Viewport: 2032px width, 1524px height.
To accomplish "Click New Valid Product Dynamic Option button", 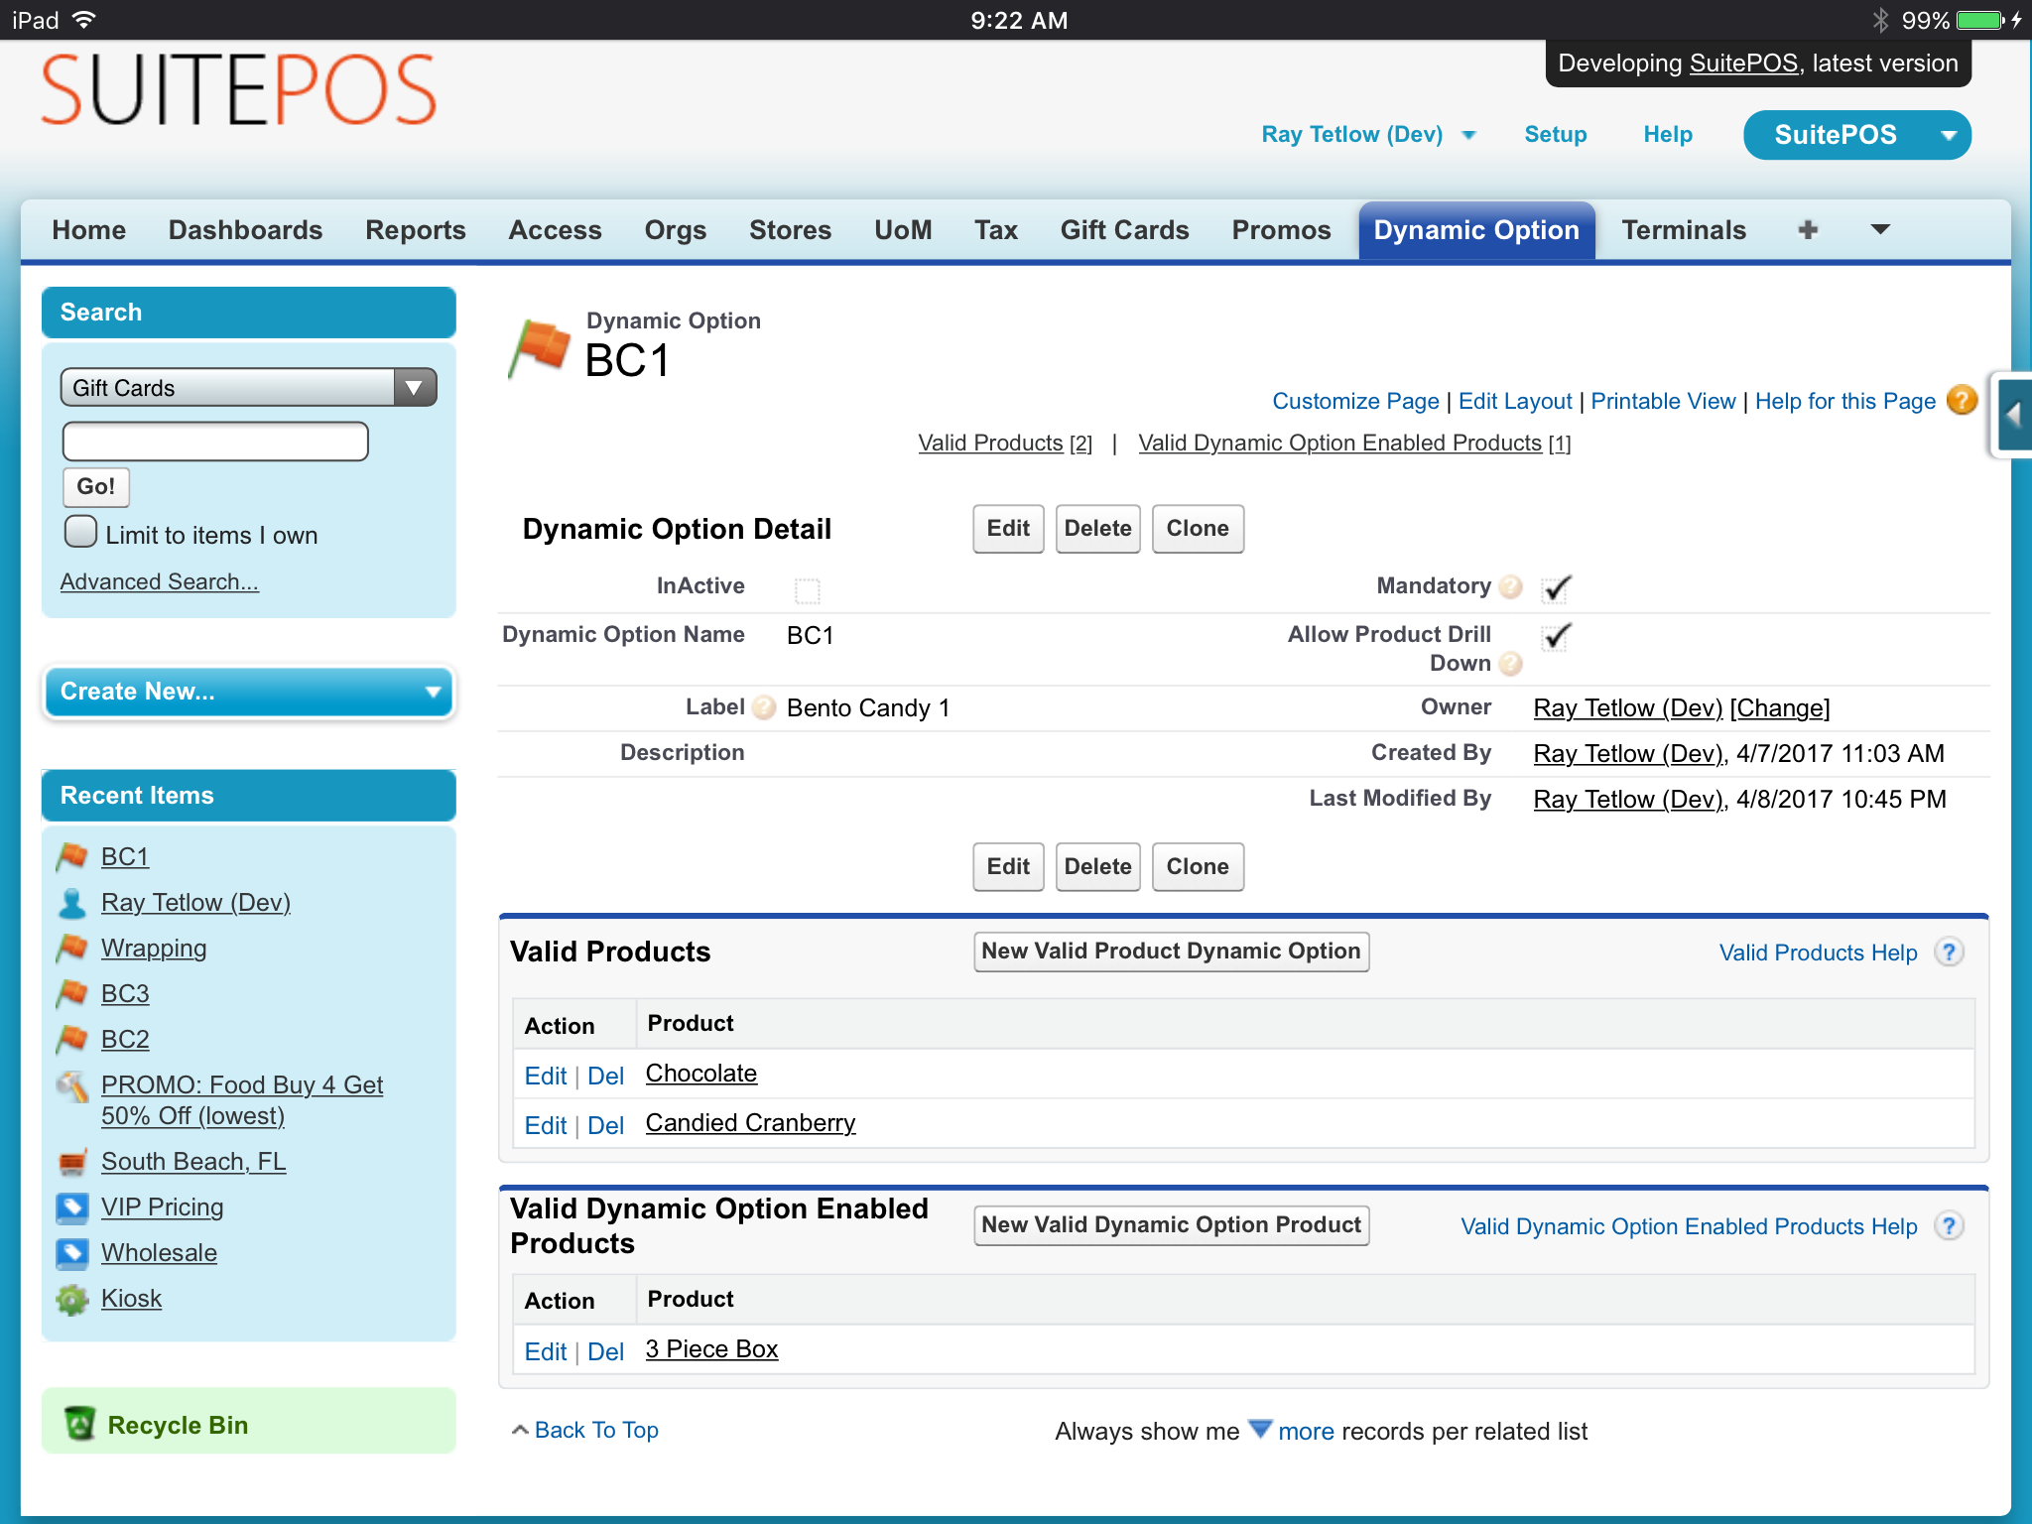I will pos(1170,951).
